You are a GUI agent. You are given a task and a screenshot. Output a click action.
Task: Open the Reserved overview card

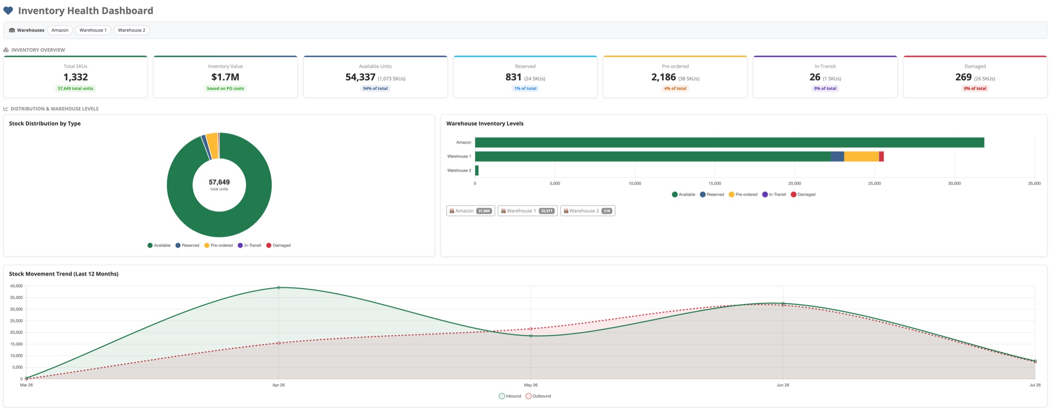[525, 77]
